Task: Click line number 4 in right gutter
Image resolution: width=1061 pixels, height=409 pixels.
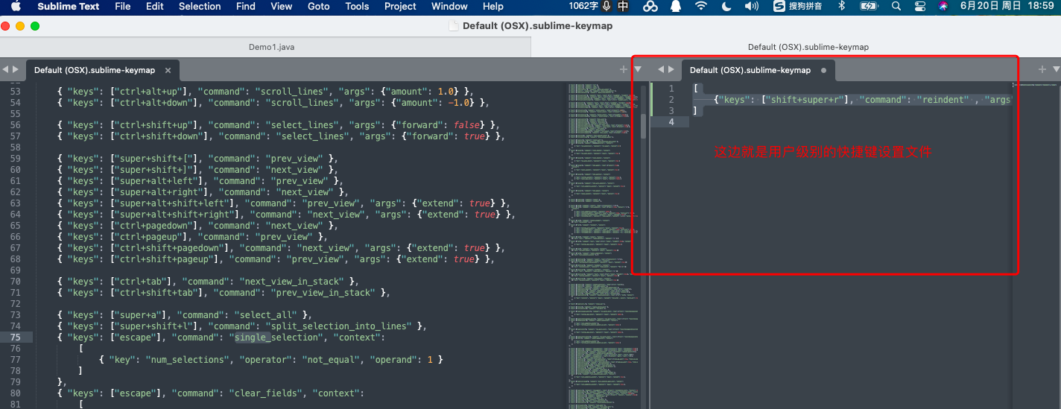Action: click(671, 122)
